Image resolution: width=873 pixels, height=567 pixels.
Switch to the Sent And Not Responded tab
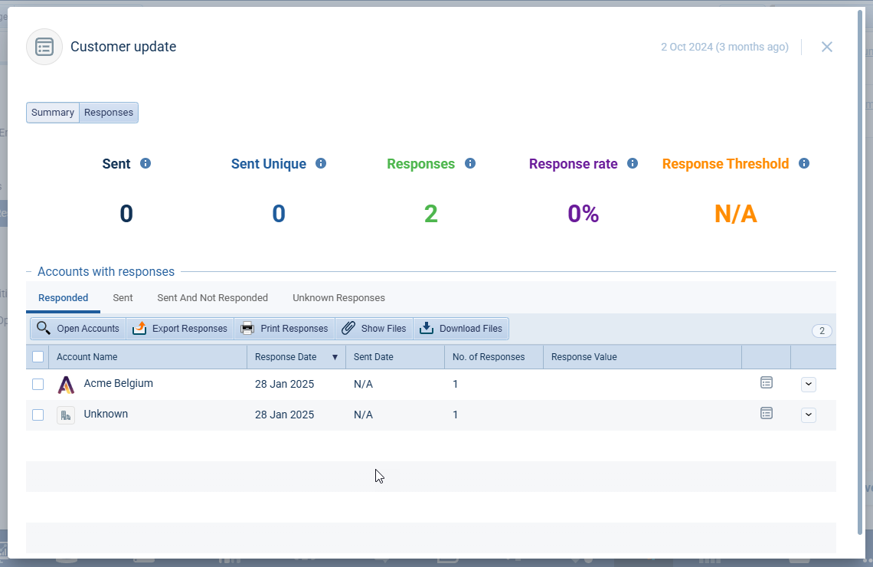point(212,297)
